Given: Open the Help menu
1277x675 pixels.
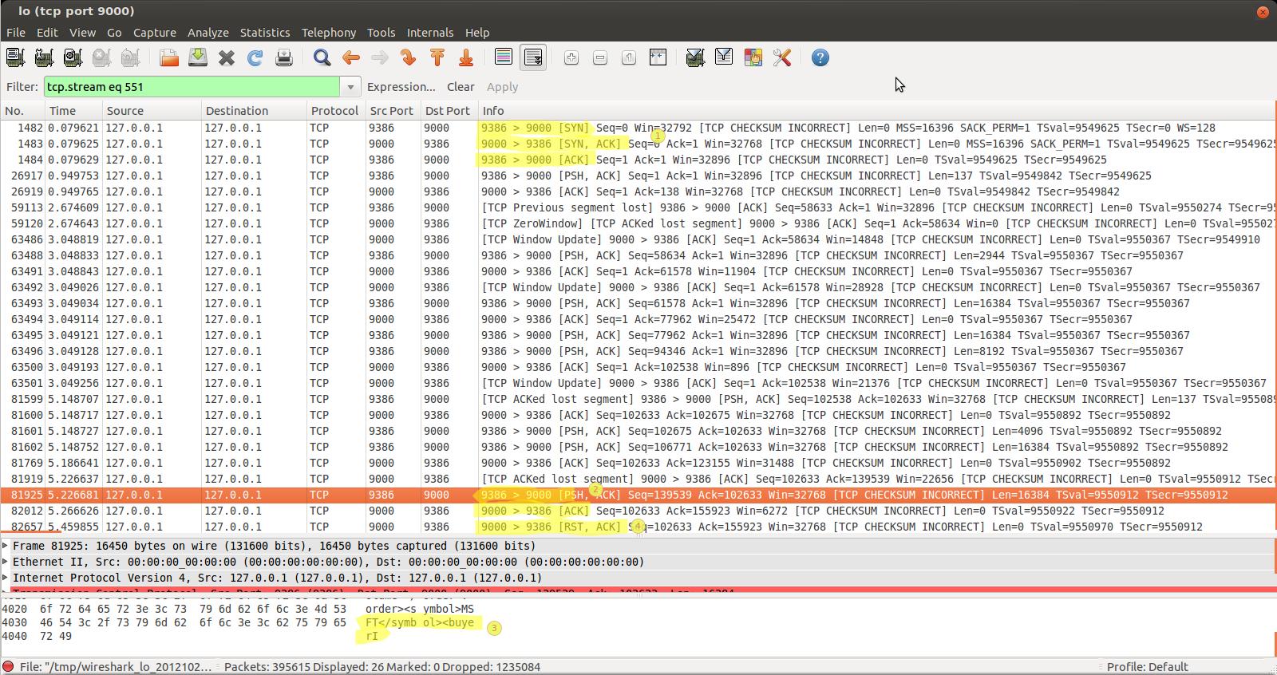Looking at the screenshot, I should point(477,33).
